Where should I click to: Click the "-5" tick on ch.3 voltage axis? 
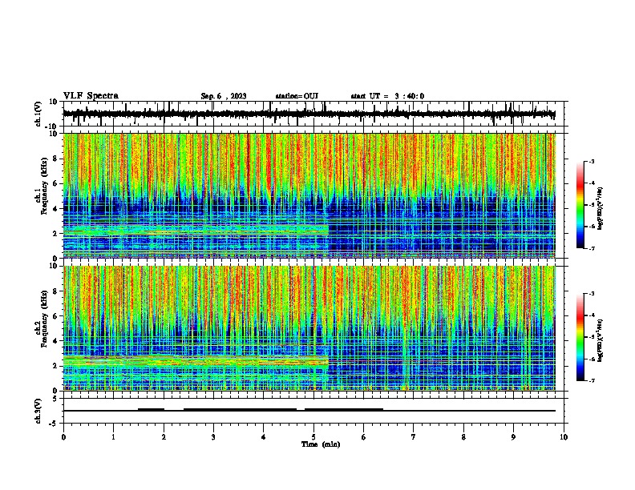(x=55, y=424)
